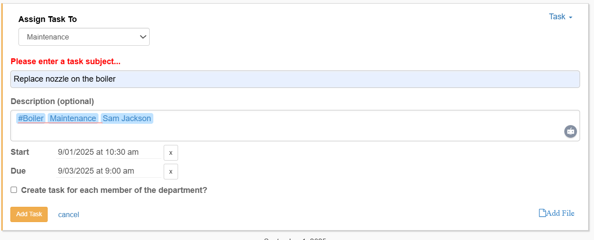
Task: Change the Start date and time
Action: pyautogui.click(x=109, y=152)
